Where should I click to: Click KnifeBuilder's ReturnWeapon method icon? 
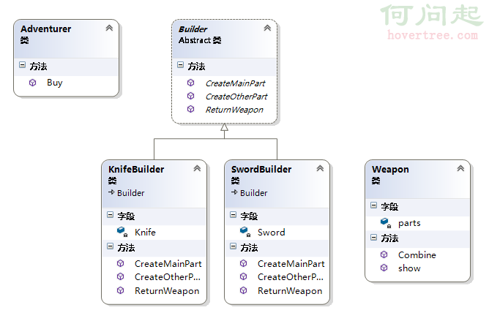pyautogui.click(x=120, y=290)
